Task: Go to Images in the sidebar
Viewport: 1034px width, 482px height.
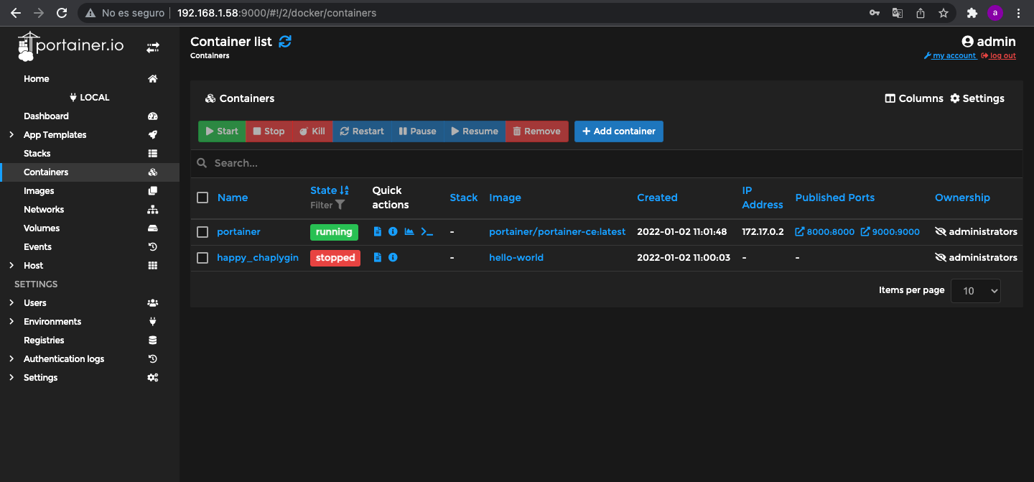Action: pyautogui.click(x=39, y=191)
